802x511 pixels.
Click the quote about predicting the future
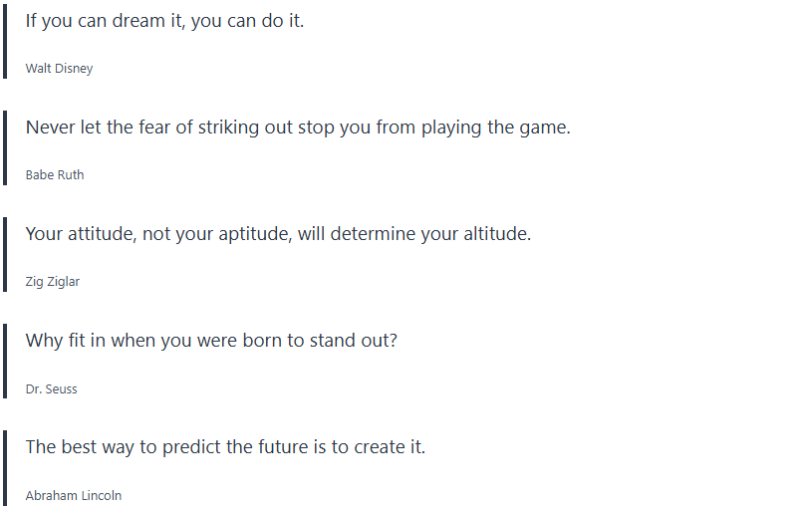point(225,447)
